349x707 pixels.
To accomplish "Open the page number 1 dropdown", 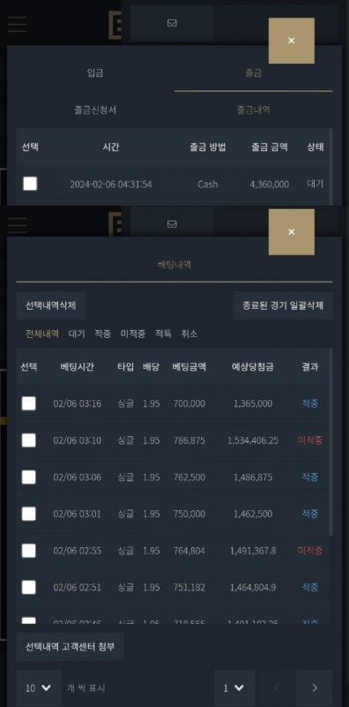I will 234,688.
